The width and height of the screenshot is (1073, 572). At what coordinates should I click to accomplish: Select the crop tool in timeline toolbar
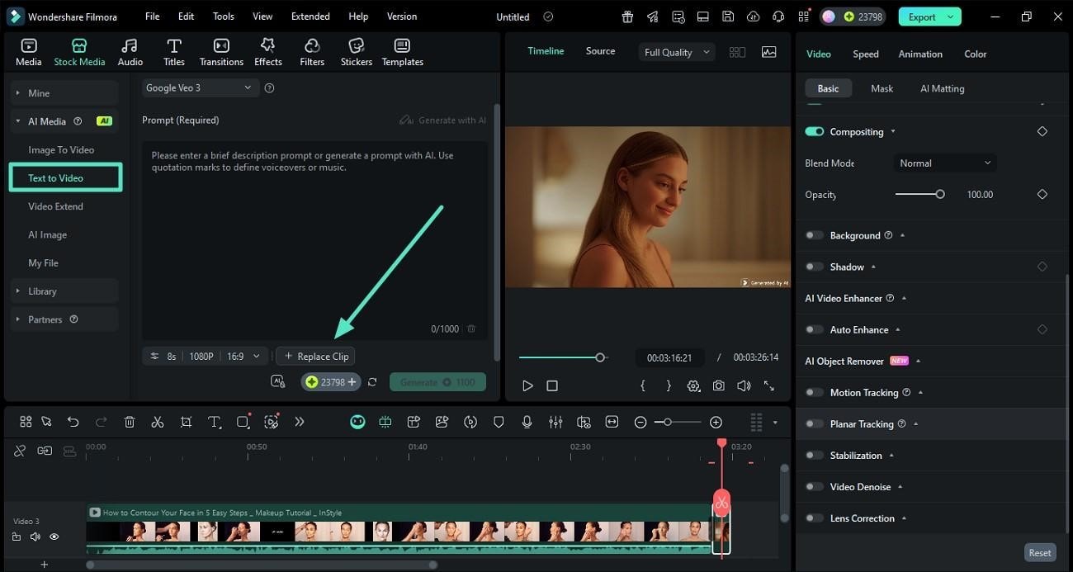[x=186, y=422]
